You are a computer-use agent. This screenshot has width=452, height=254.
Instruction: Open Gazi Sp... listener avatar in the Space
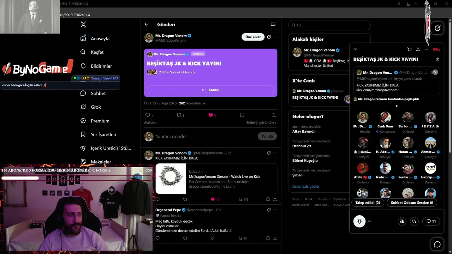(430, 168)
